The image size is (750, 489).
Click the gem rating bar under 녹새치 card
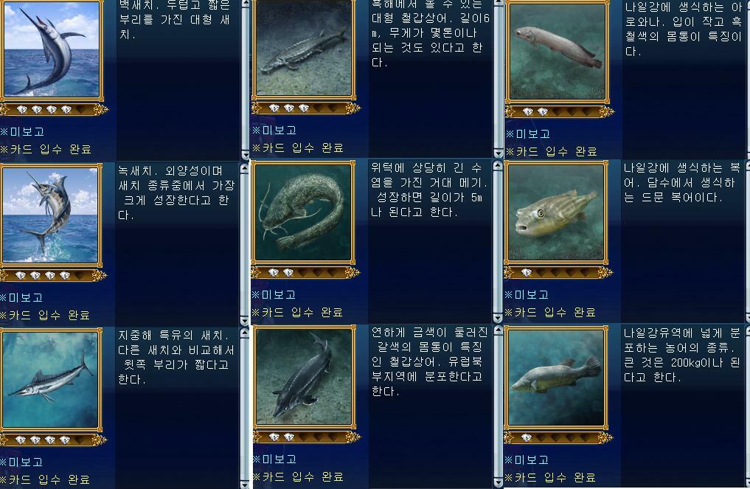point(52,276)
